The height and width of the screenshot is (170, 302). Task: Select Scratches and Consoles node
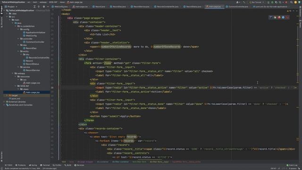pos(19,105)
